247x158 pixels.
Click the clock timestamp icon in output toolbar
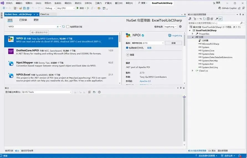coord(99,92)
